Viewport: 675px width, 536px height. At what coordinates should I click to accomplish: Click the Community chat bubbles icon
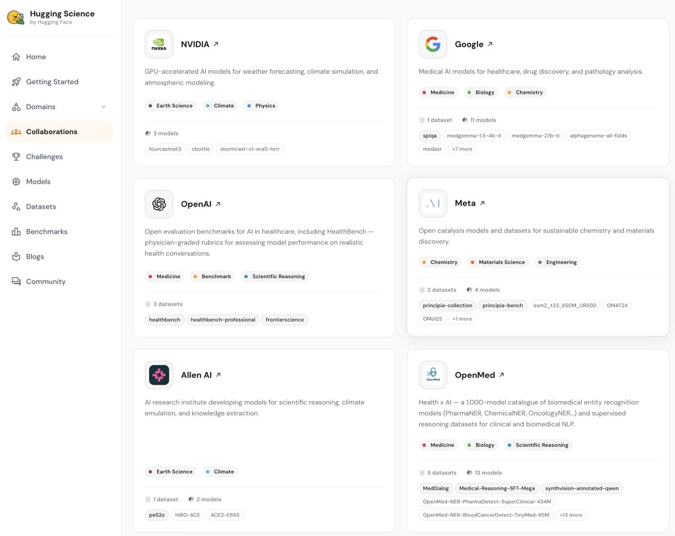(16, 281)
